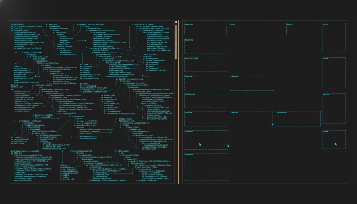Click the tall dashed box in the top-right corner
Image resolution: width=357 pixels, height=204 pixels.
coord(334,37)
